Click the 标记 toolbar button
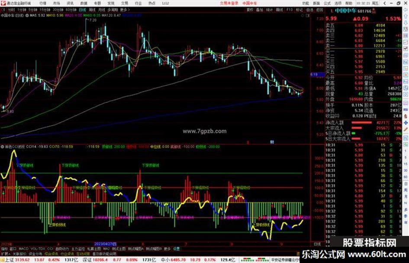Screen dimensions: 409x263 (x=299, y=10)
